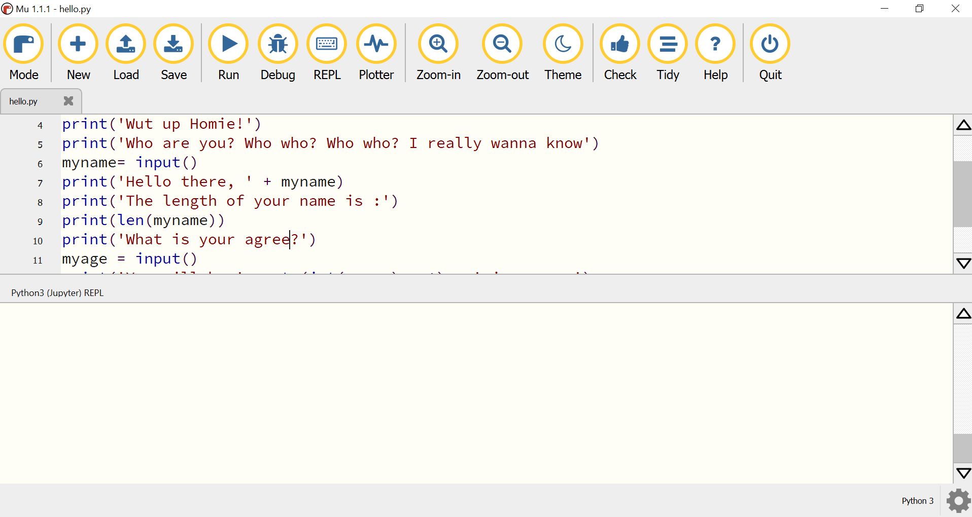Click the editor scrollbar down arrow
This screenshot has height=517, width=972.
coord(963,264)
